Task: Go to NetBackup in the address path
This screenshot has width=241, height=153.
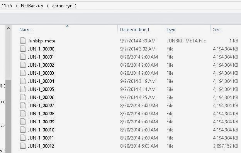Action: click(x=32, y=6)
